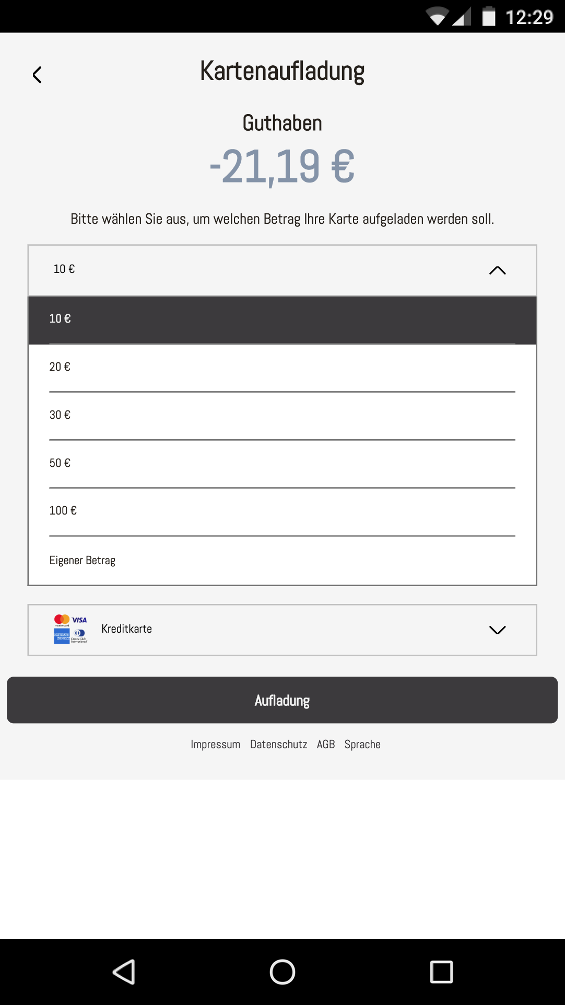
Task: Pick the 50 € top-up option
Action: click(282, 464)
